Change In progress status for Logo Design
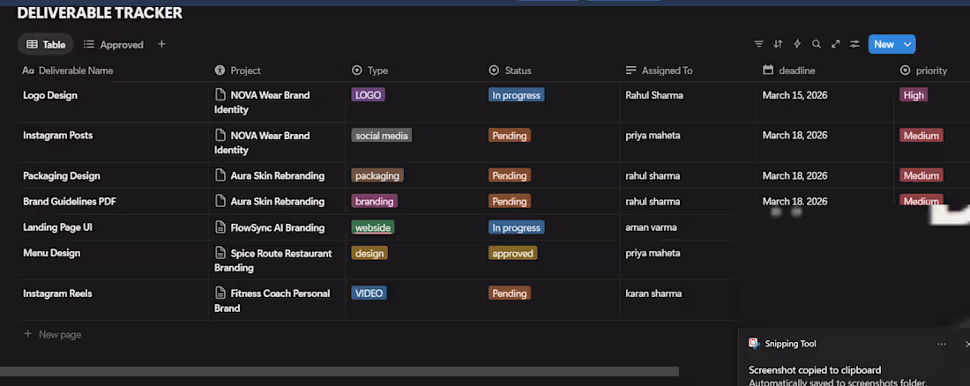 [x=517, y=95]
